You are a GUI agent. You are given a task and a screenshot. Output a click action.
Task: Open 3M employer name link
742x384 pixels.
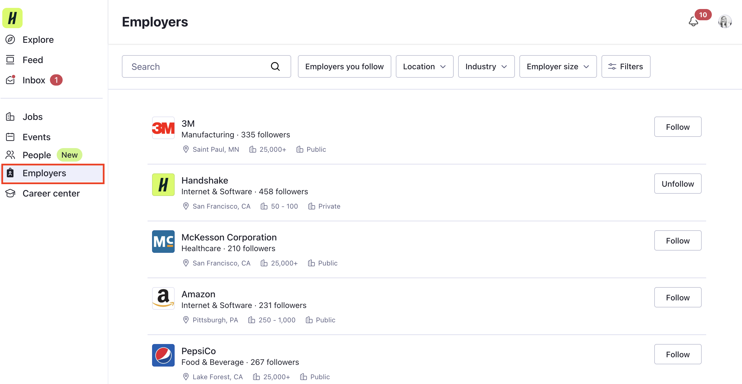(x=188, y=124)
